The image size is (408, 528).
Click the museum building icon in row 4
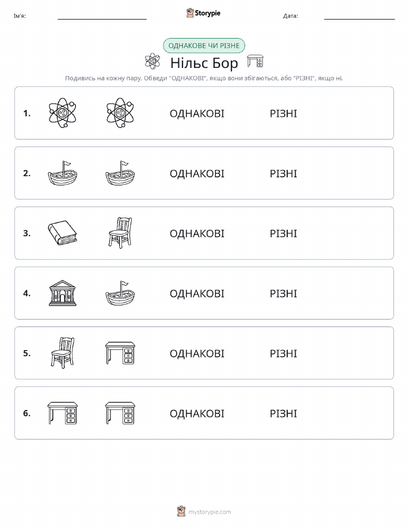coord(62,293)
